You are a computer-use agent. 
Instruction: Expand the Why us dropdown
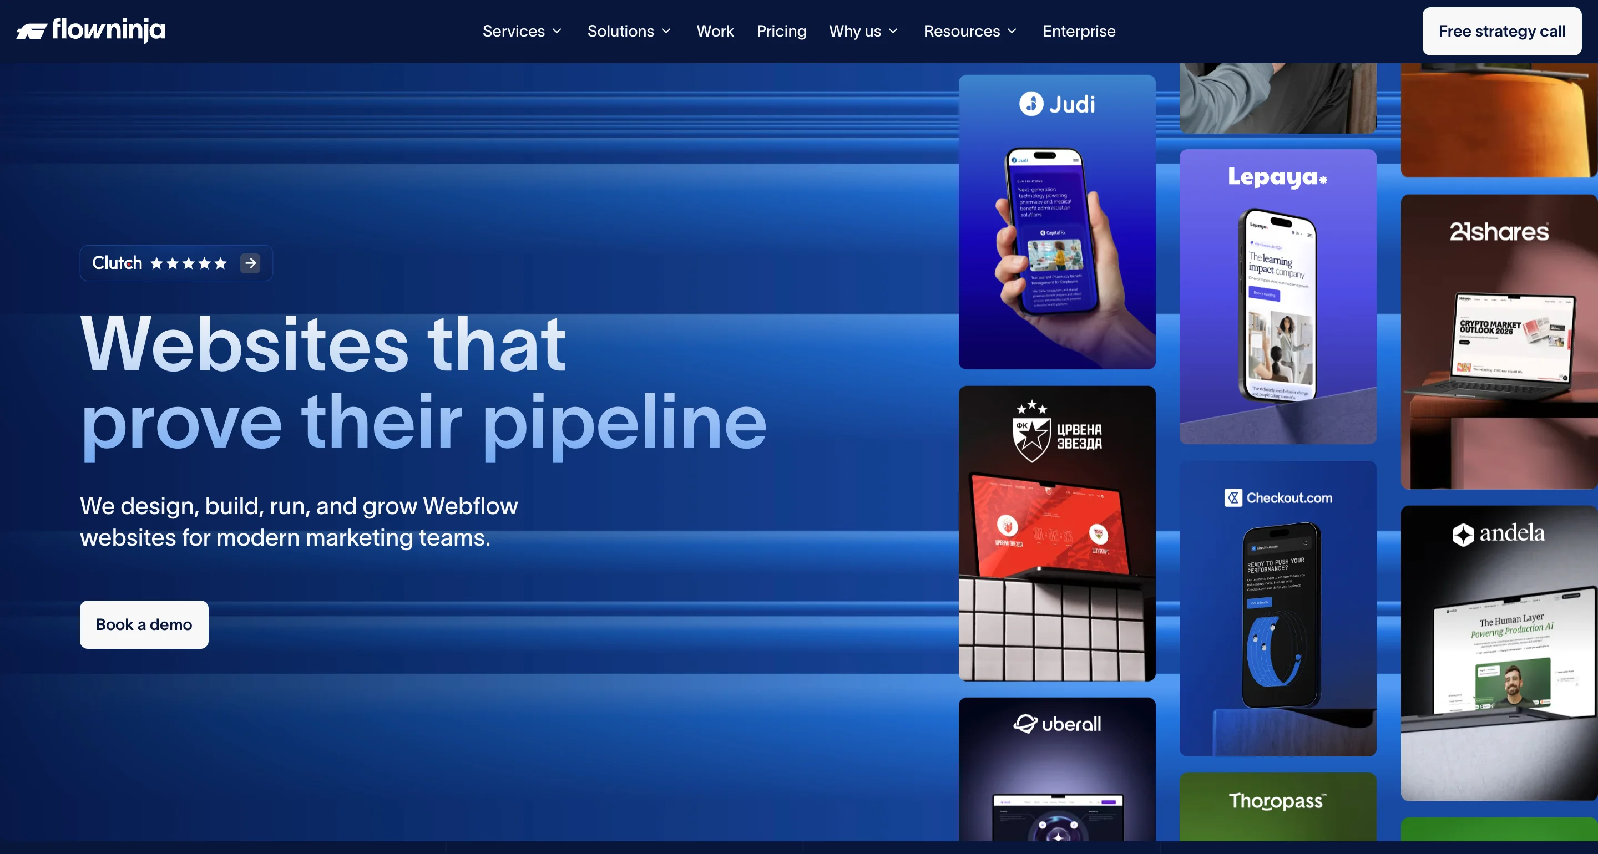click(x=863, y=31)
